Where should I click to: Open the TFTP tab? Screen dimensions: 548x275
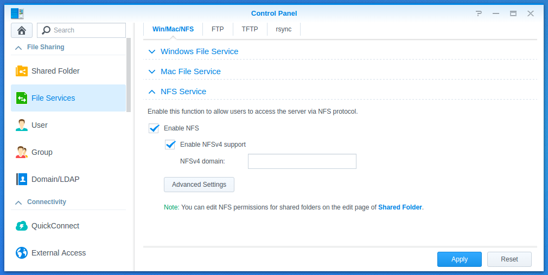tap(250, 29)
